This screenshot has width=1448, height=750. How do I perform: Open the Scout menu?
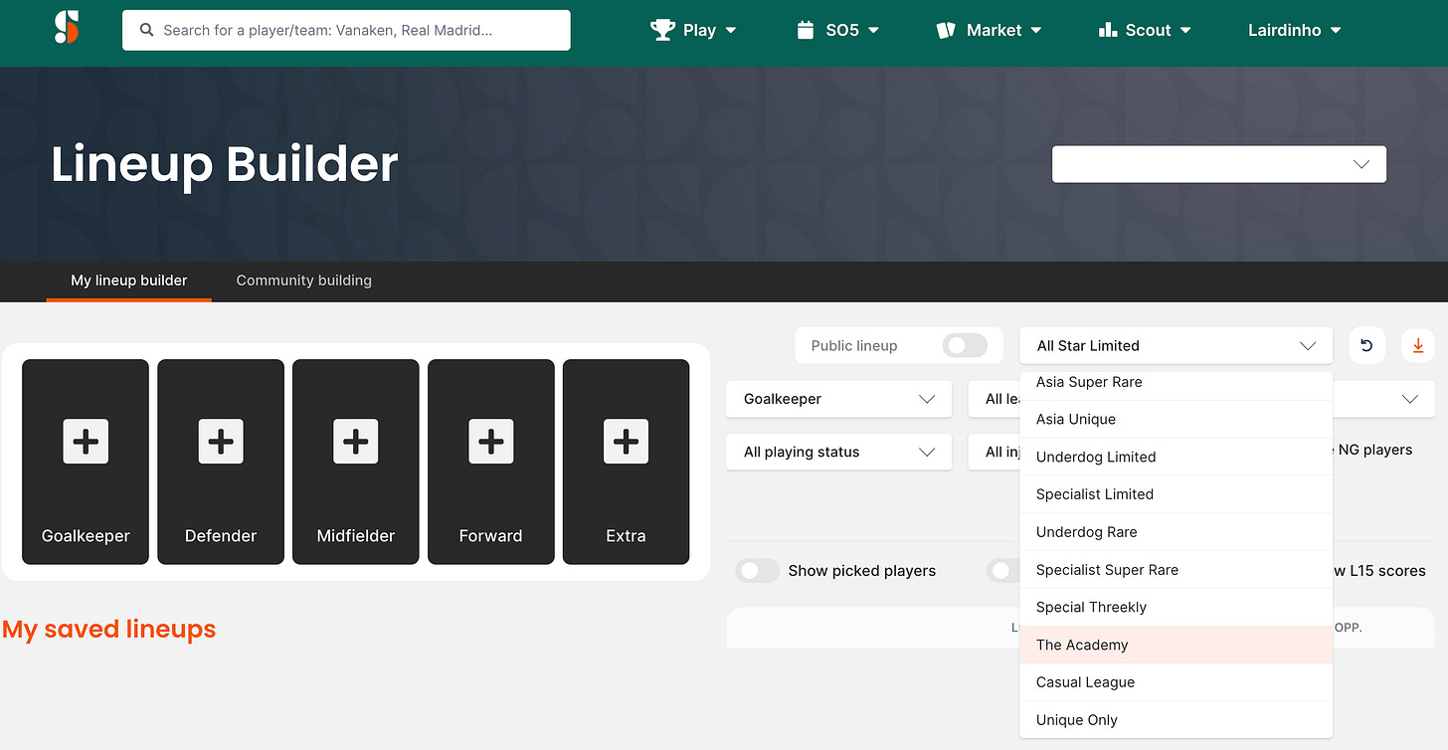[1145, 30]
